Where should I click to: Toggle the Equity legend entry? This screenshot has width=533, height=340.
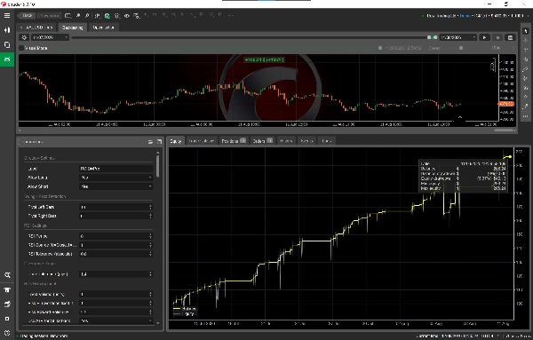click(184, 314)
